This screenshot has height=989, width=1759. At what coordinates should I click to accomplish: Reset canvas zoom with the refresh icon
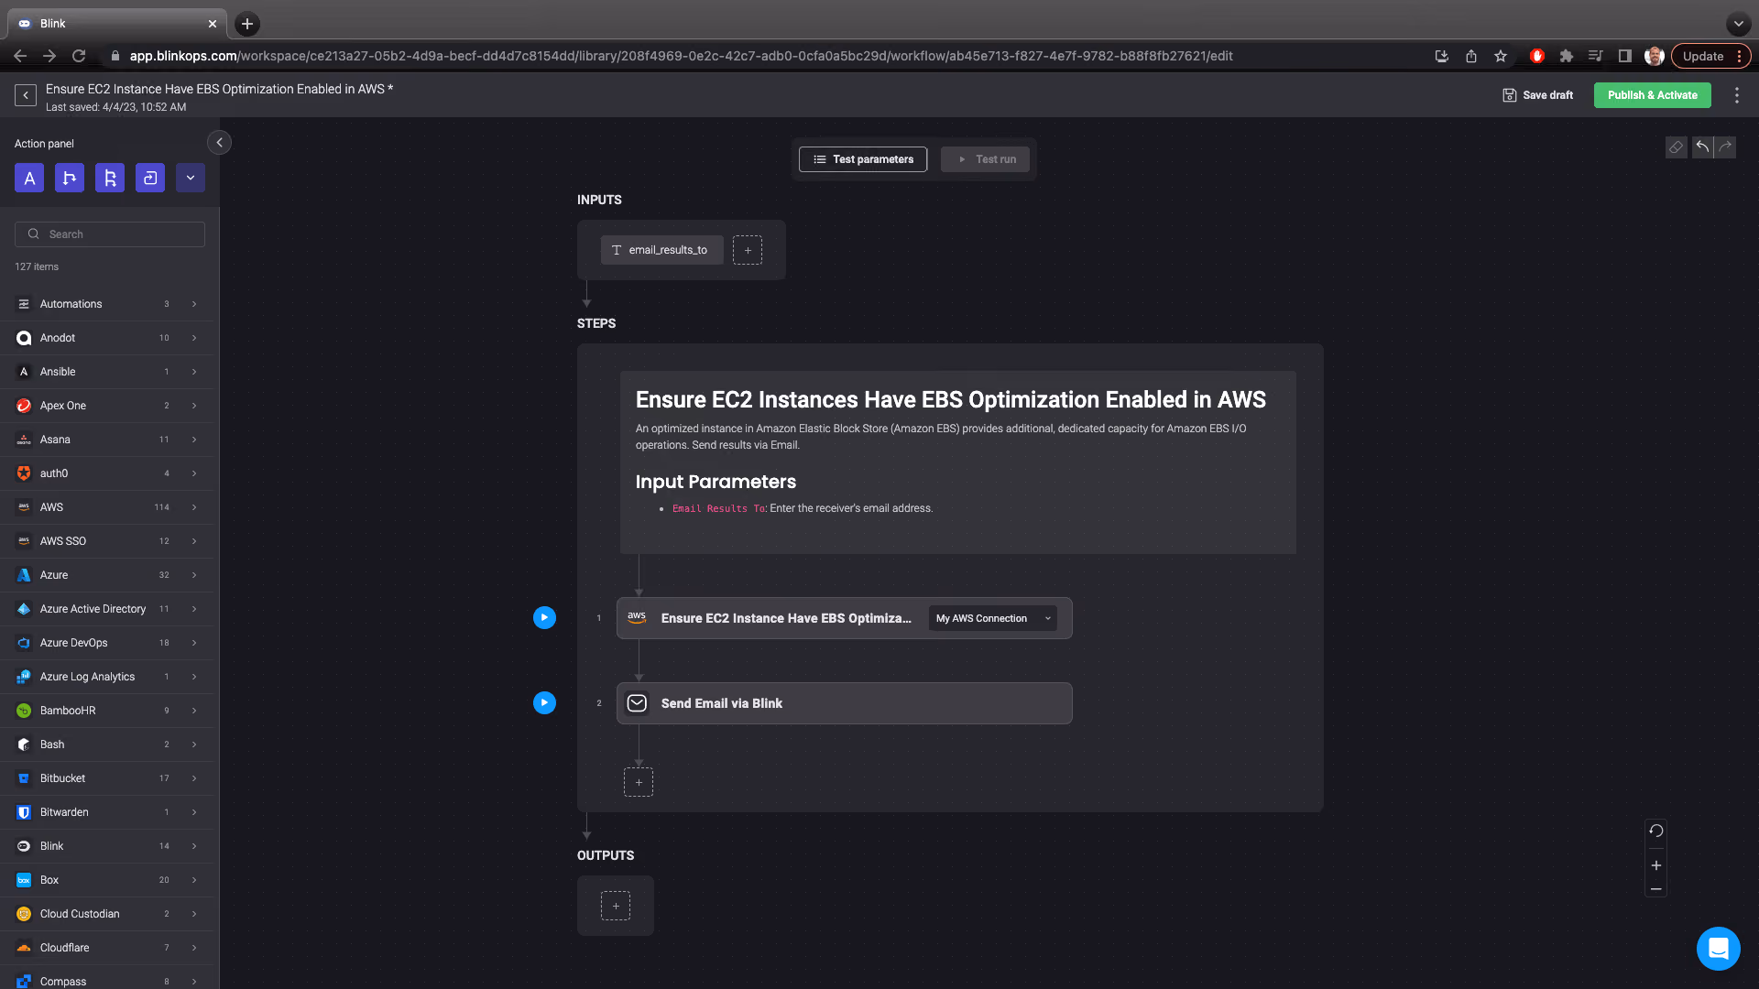click(x=1655, y=831)
